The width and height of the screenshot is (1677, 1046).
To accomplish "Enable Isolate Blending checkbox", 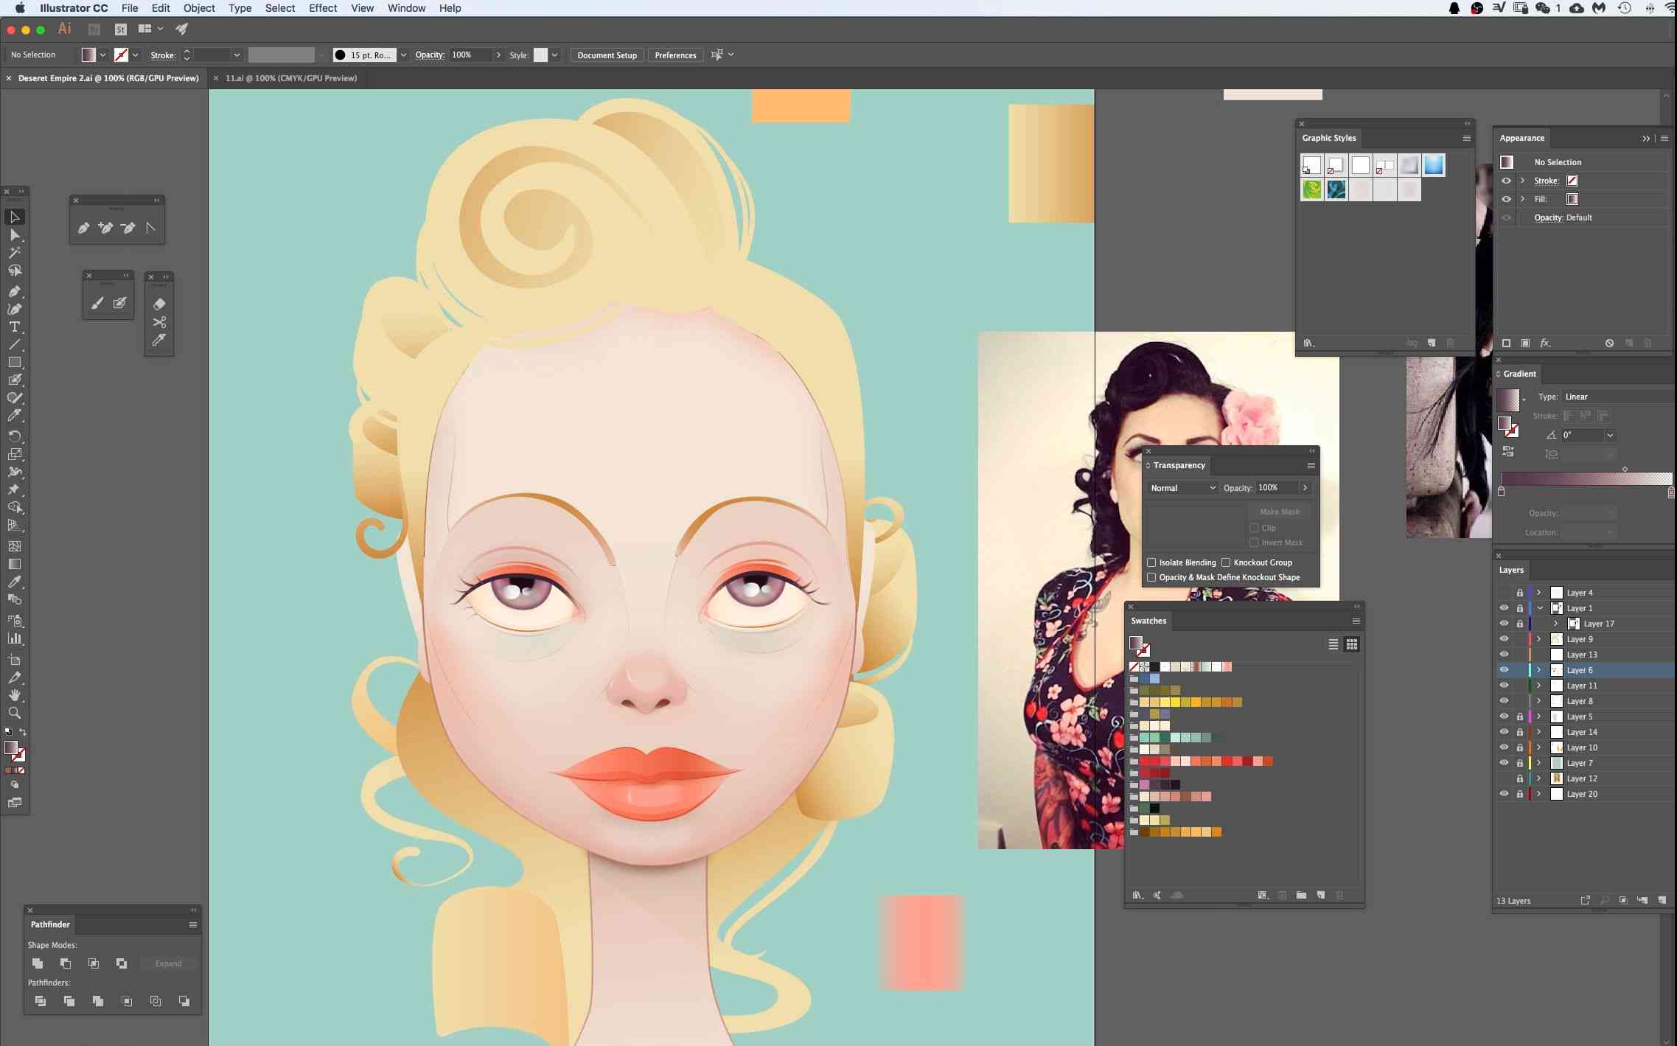I will click(x=1151, y=562).
